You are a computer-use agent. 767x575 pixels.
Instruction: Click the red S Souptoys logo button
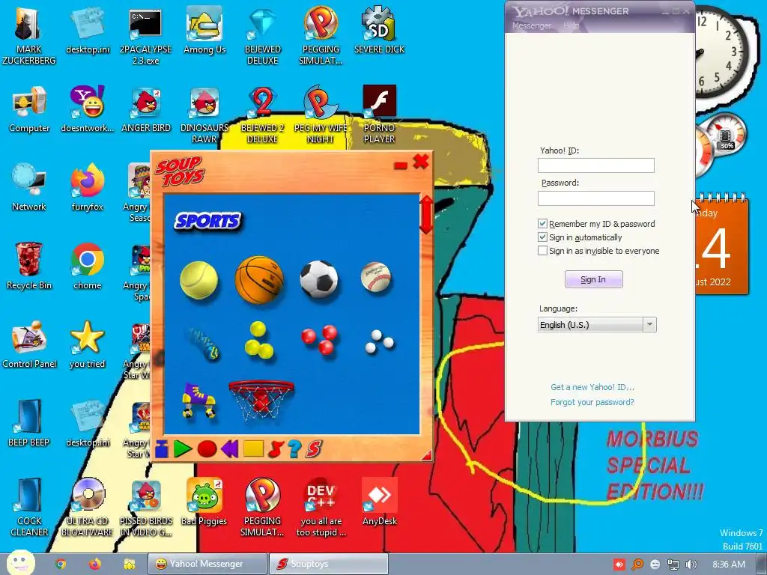click(x=314, y=448)
